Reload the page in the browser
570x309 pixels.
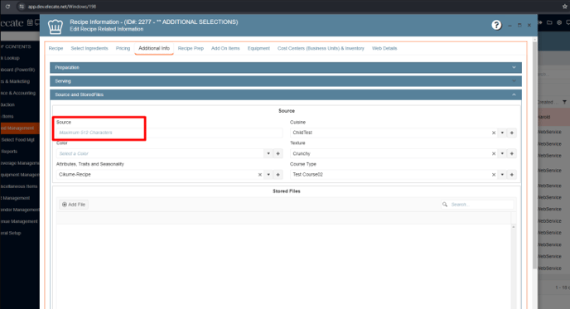(x=7, y=7)
